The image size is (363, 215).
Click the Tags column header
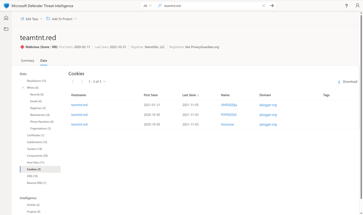tap(326, 95)
